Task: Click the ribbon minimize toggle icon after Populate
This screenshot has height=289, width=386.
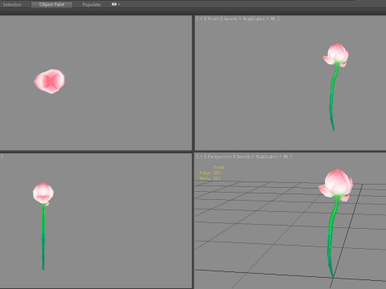Action: [x=115, y=4]
